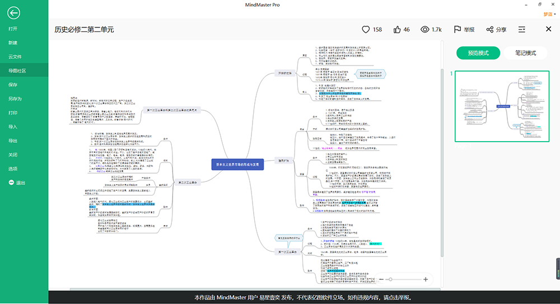Switch to 笔记模式 tab
Viewport: 560px width, 304px height.
click(525, 53)
